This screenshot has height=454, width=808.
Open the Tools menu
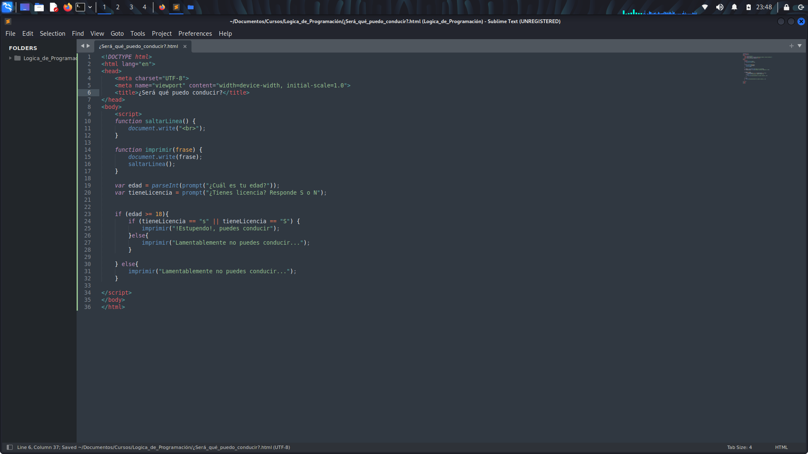pos(138,34)
